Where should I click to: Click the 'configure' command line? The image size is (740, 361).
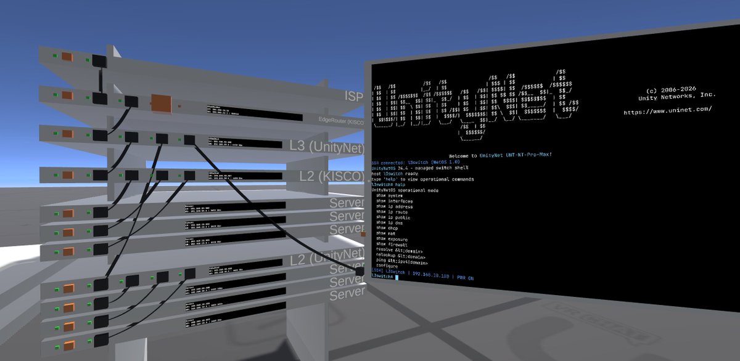[388, 266]
